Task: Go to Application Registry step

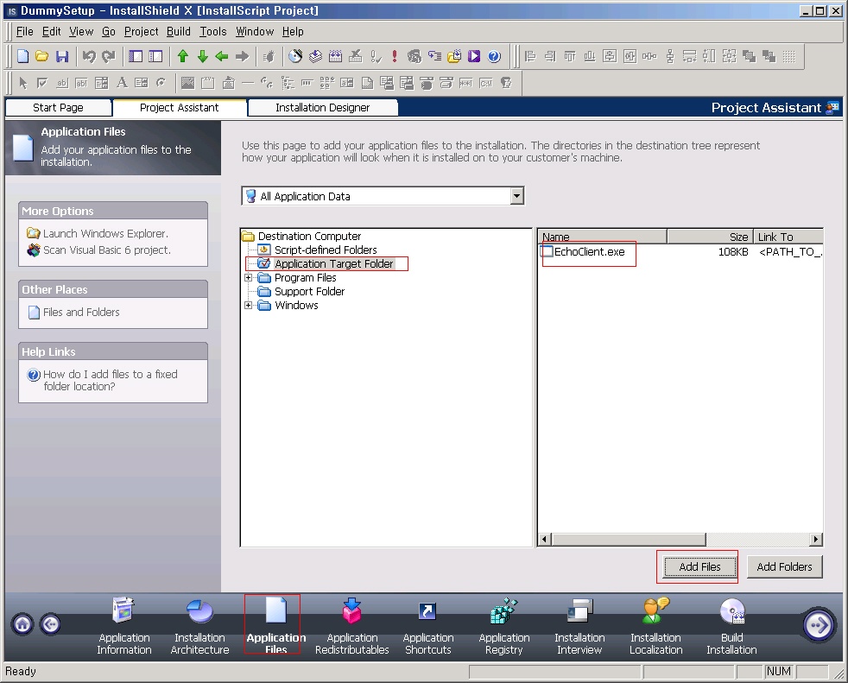Action: [504, 626]
